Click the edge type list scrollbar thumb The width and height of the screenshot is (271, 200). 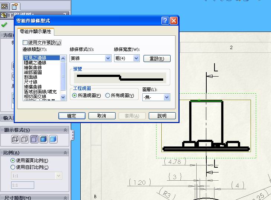pyautogui.click(x=63, y=76)
